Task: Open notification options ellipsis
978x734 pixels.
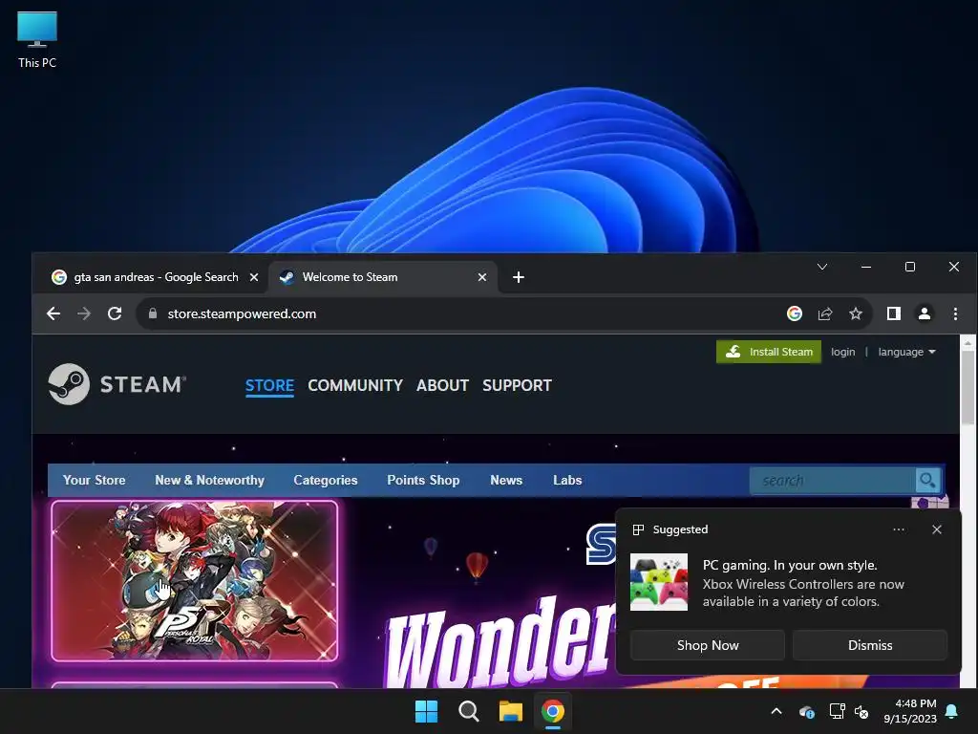Action: 898,529
